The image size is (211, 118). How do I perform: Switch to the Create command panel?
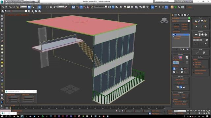coord(172,15)
